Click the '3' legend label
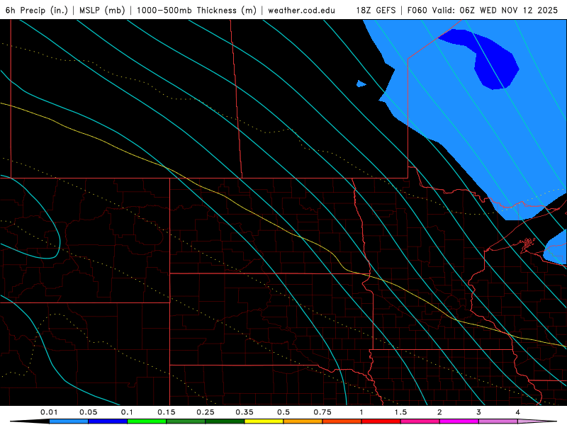567x425 pixels. coord(479,412)
